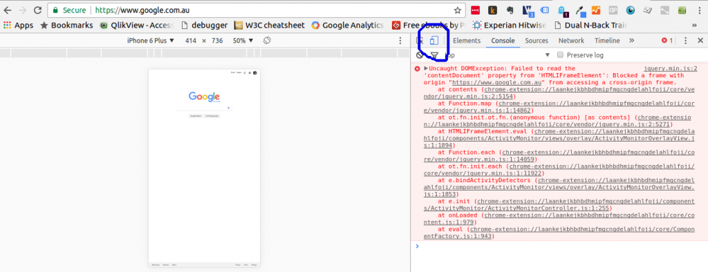708x272 pixels.
Task: Toggle the device toolbar icon in DevTools
Action: point(434,41)
